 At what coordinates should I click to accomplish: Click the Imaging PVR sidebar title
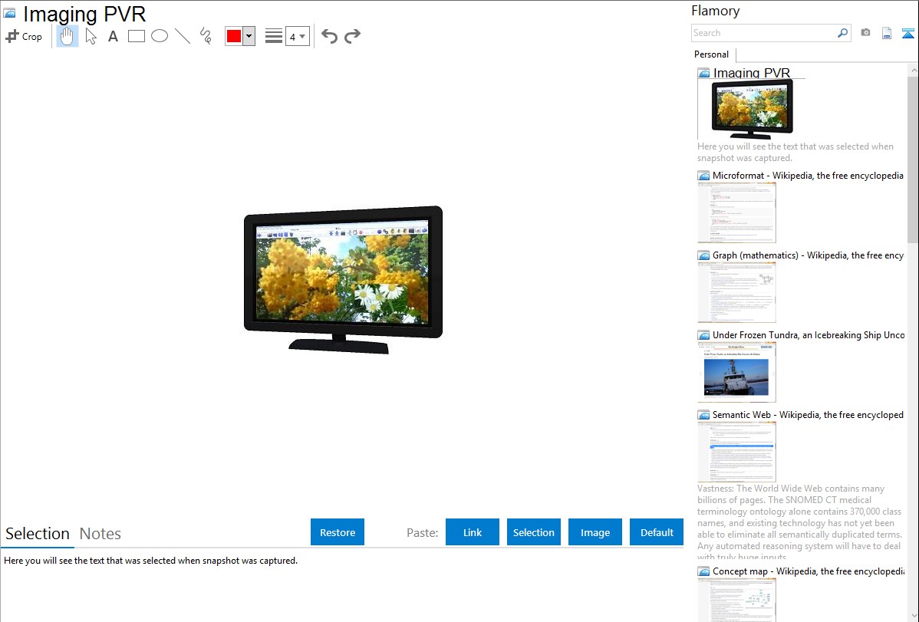pos(752,74)
